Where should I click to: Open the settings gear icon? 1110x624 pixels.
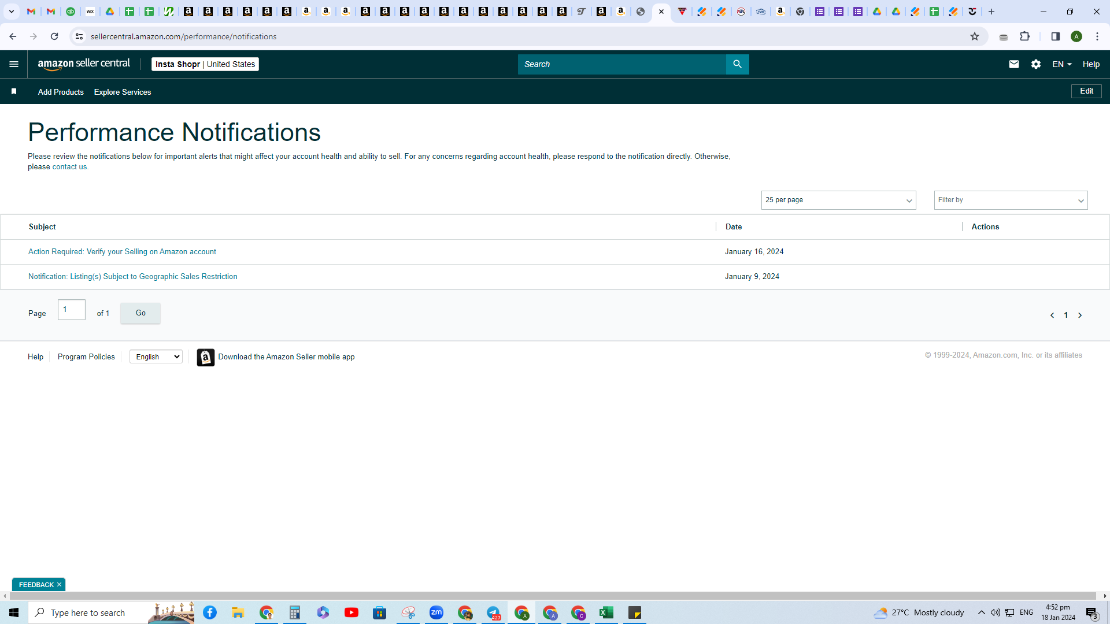[1036, 64]
